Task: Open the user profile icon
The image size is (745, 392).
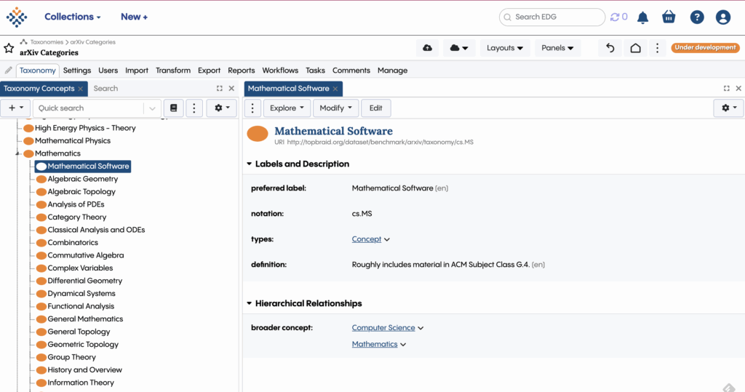Action: tap(722, 17)
